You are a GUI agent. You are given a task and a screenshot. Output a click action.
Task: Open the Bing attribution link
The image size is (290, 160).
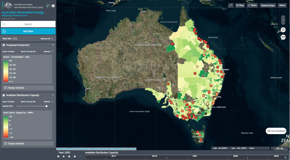point(134,149)
